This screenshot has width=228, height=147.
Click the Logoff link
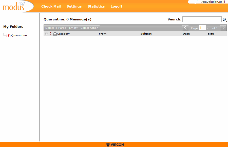(x=116, y=6)
